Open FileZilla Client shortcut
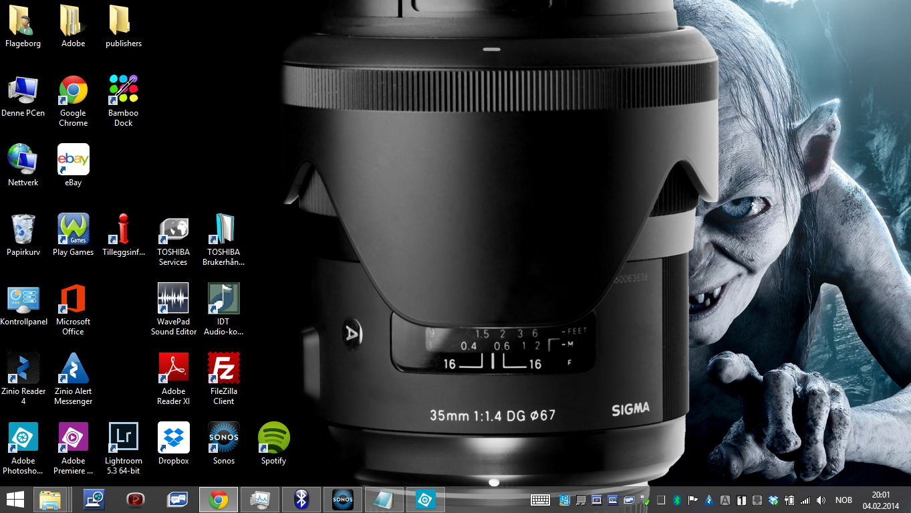911x513 pixels. pyautogui.click(x=224, y=379)
